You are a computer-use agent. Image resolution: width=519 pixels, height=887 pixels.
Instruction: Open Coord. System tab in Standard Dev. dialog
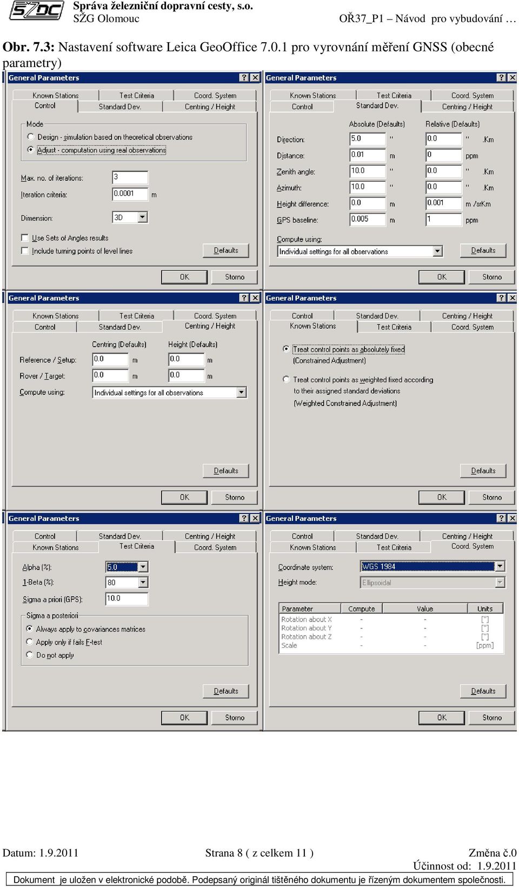[473, 96]
